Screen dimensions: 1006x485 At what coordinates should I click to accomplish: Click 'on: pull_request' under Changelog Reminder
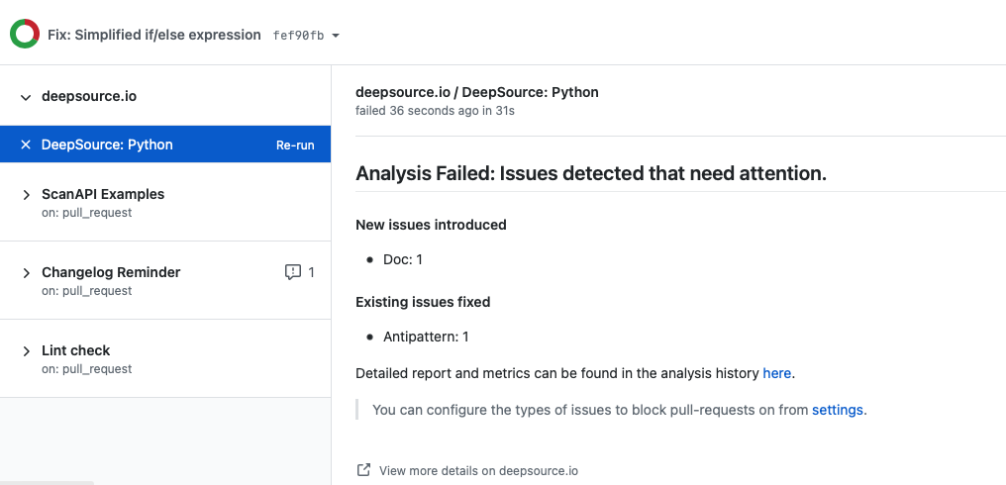(x=86, y=291)
